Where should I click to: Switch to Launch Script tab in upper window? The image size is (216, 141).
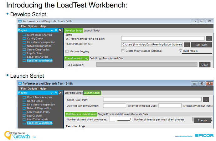coord(92,31)
